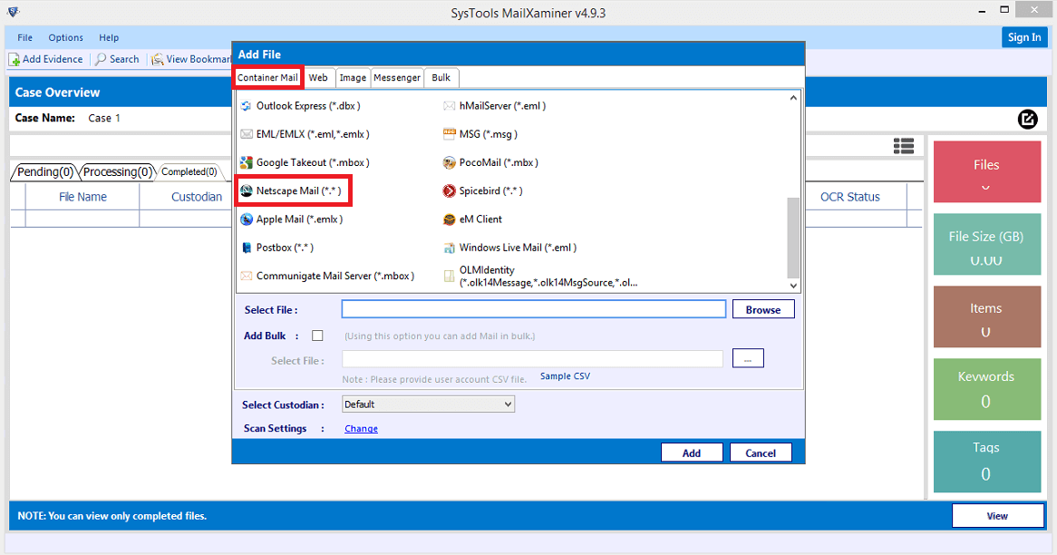This screenshot has width=1057, height=555.
Task: Choose the PocoMail icon
Action: (449, 162)
